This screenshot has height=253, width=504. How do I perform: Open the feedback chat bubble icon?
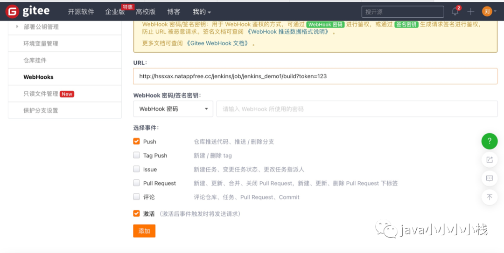coord(490,178)
